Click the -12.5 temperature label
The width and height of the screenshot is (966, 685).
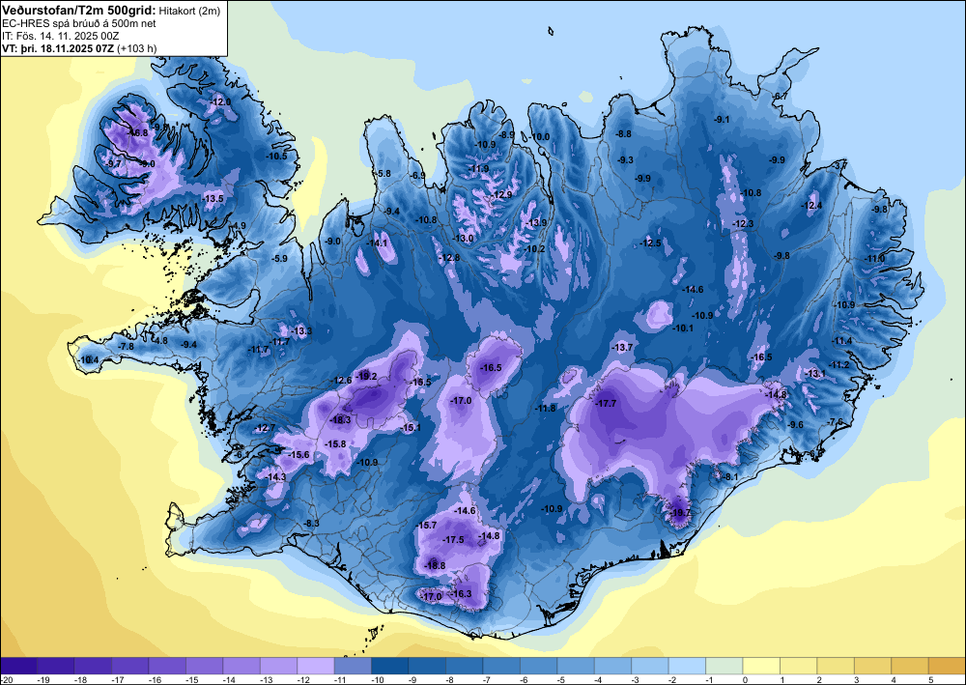pos(650,243)
